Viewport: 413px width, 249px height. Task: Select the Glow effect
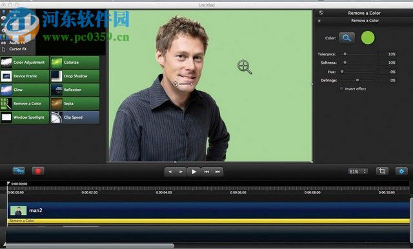(x=25, y=90)
